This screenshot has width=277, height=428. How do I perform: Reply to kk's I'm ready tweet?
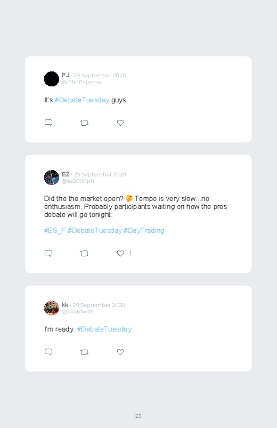(48, 352)
